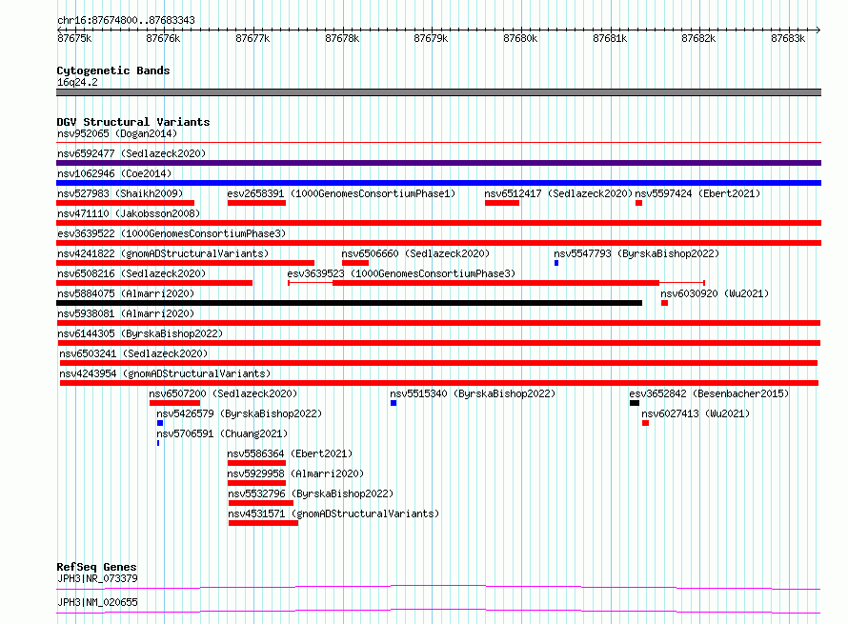Click the small red nsv6027413 marker

point(645,423)
